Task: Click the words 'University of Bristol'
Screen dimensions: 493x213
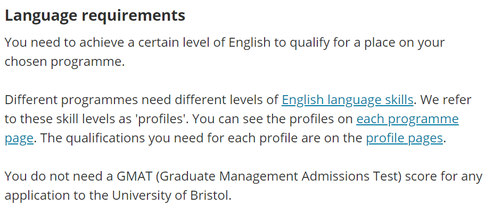Action: point(170,196)
